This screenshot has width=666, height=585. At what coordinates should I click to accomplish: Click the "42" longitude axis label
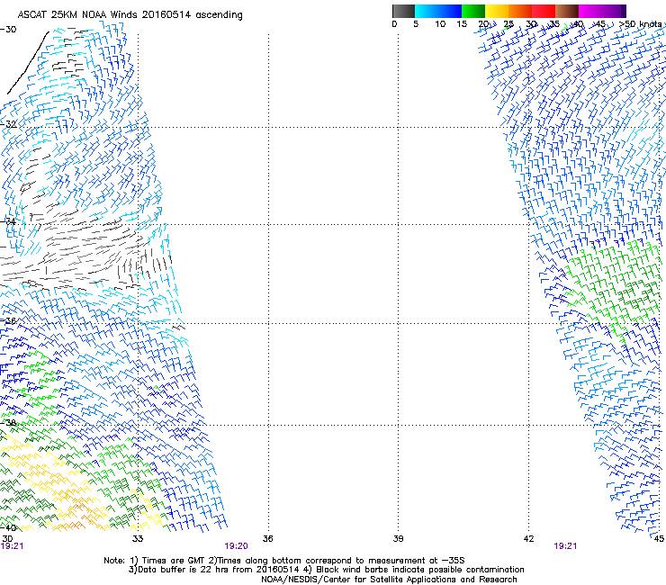coord(528,539)
